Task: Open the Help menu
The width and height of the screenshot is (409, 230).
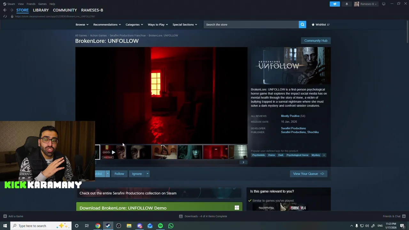Action: (52, 4)
